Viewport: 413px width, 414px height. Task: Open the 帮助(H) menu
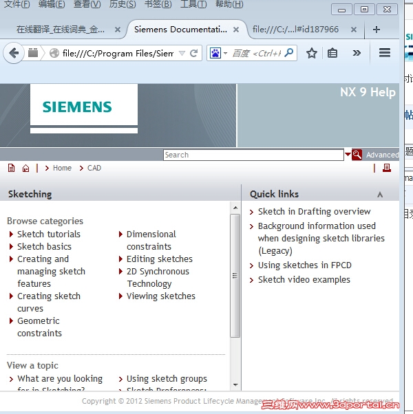click(x=229, y=4)
